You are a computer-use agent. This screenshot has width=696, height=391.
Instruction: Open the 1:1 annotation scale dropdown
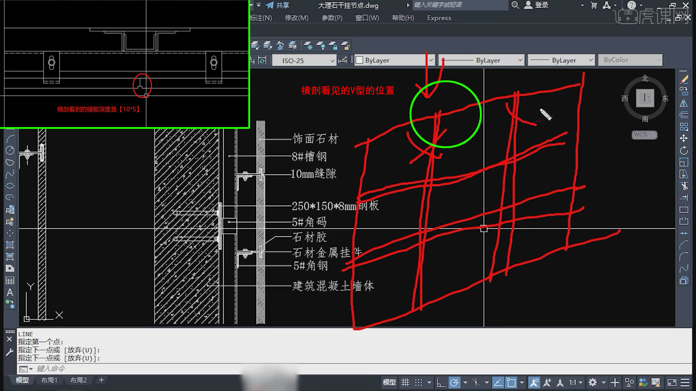[576, 382]
